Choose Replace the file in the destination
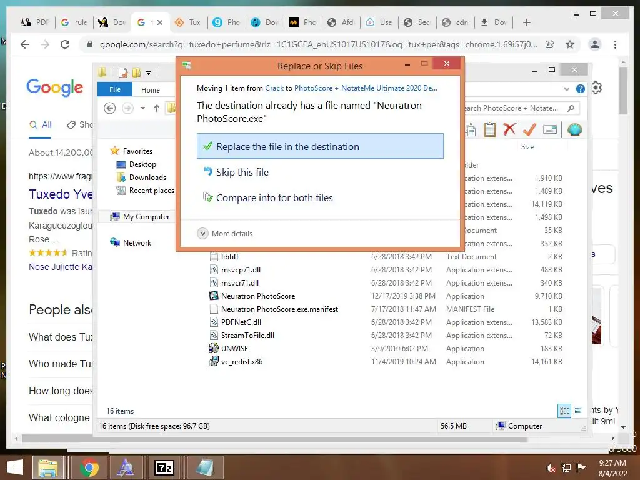 click(320, 146)
